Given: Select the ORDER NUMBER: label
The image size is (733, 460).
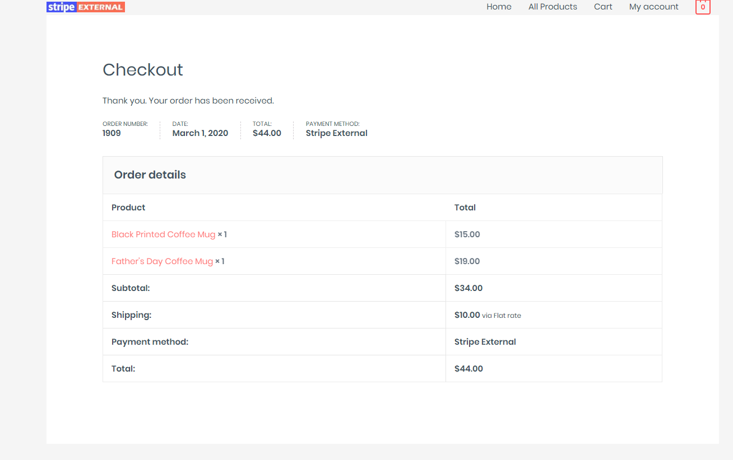Looking at the screenshot, I should click(125, 124).
